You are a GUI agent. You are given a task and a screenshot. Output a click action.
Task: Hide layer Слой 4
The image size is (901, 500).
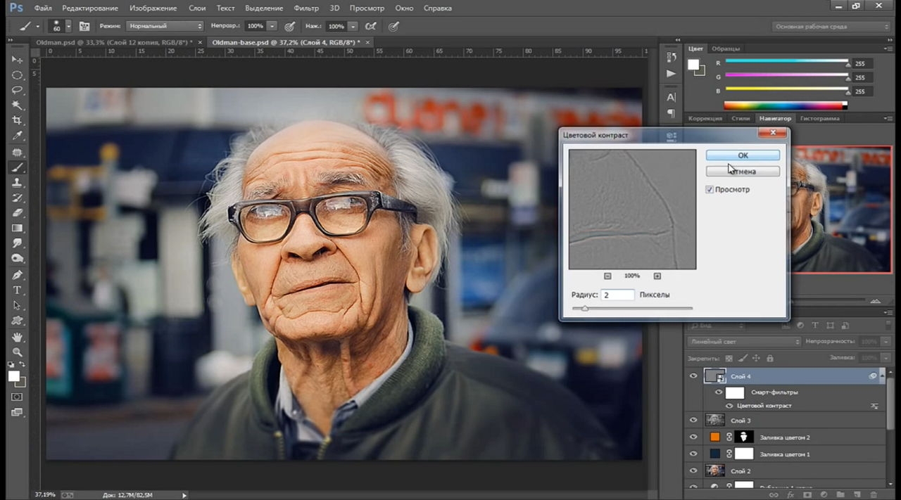(x=693, y=376)
